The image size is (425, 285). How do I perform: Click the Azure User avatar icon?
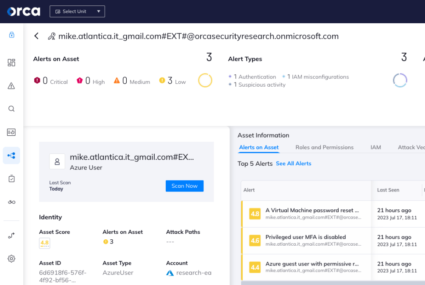click(57, 162)
